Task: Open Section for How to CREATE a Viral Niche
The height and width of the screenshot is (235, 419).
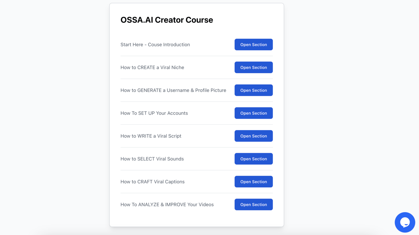Action: [x=254, y=67]
